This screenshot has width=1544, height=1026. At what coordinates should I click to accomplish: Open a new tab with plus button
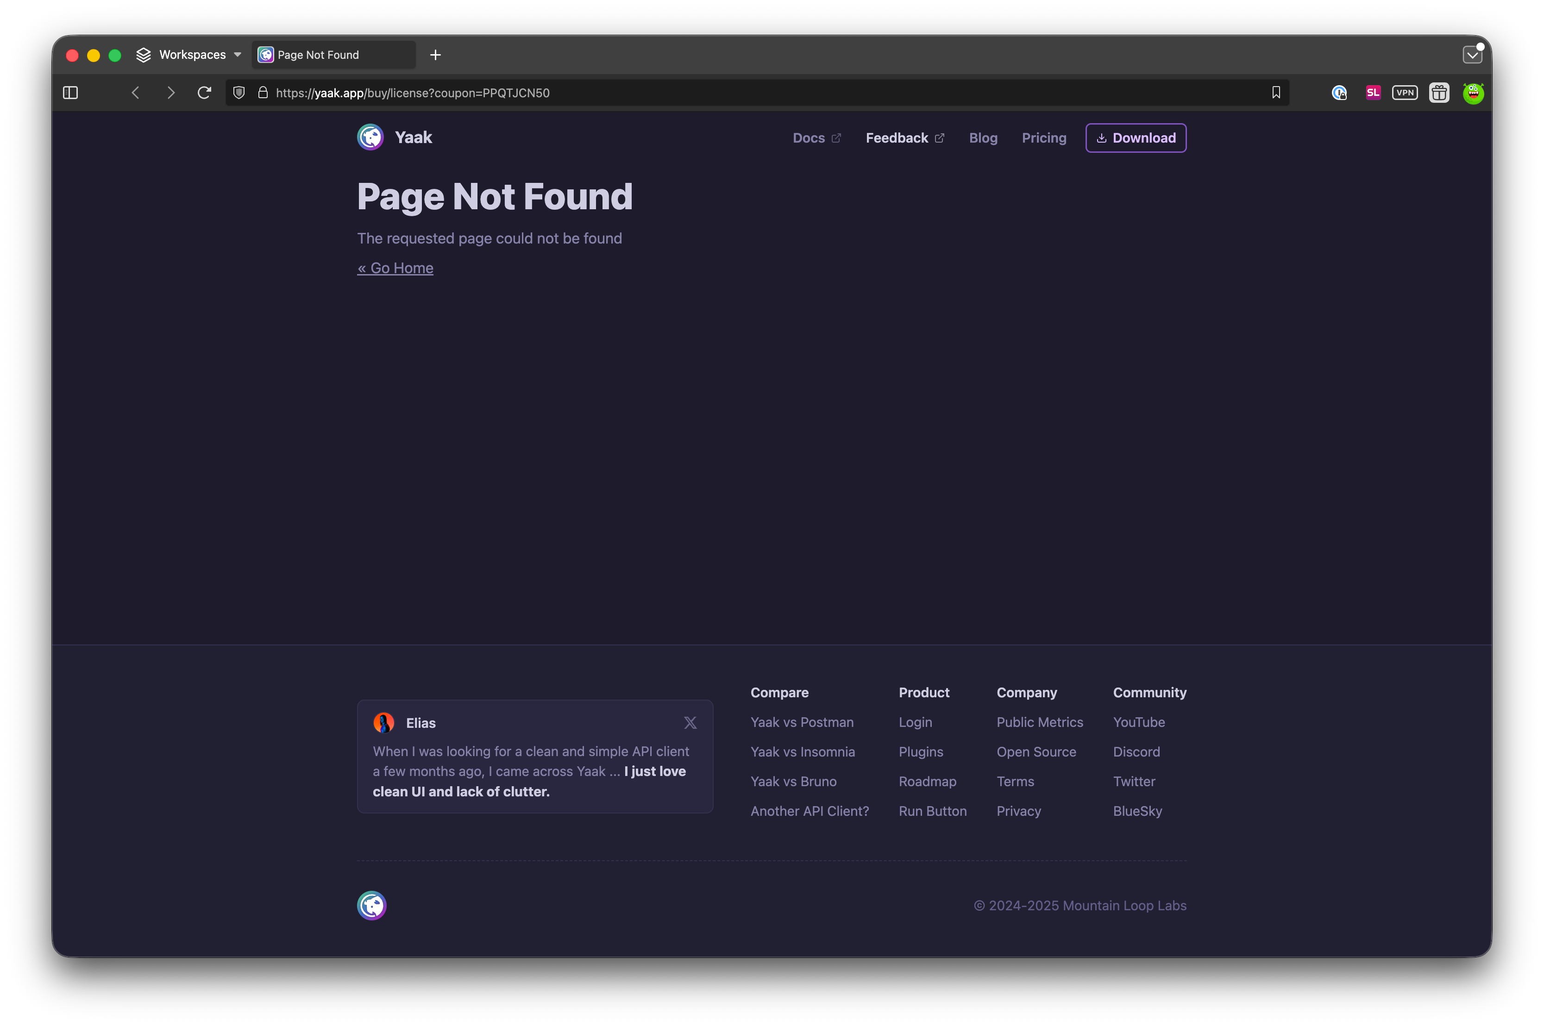coord(435,55)
